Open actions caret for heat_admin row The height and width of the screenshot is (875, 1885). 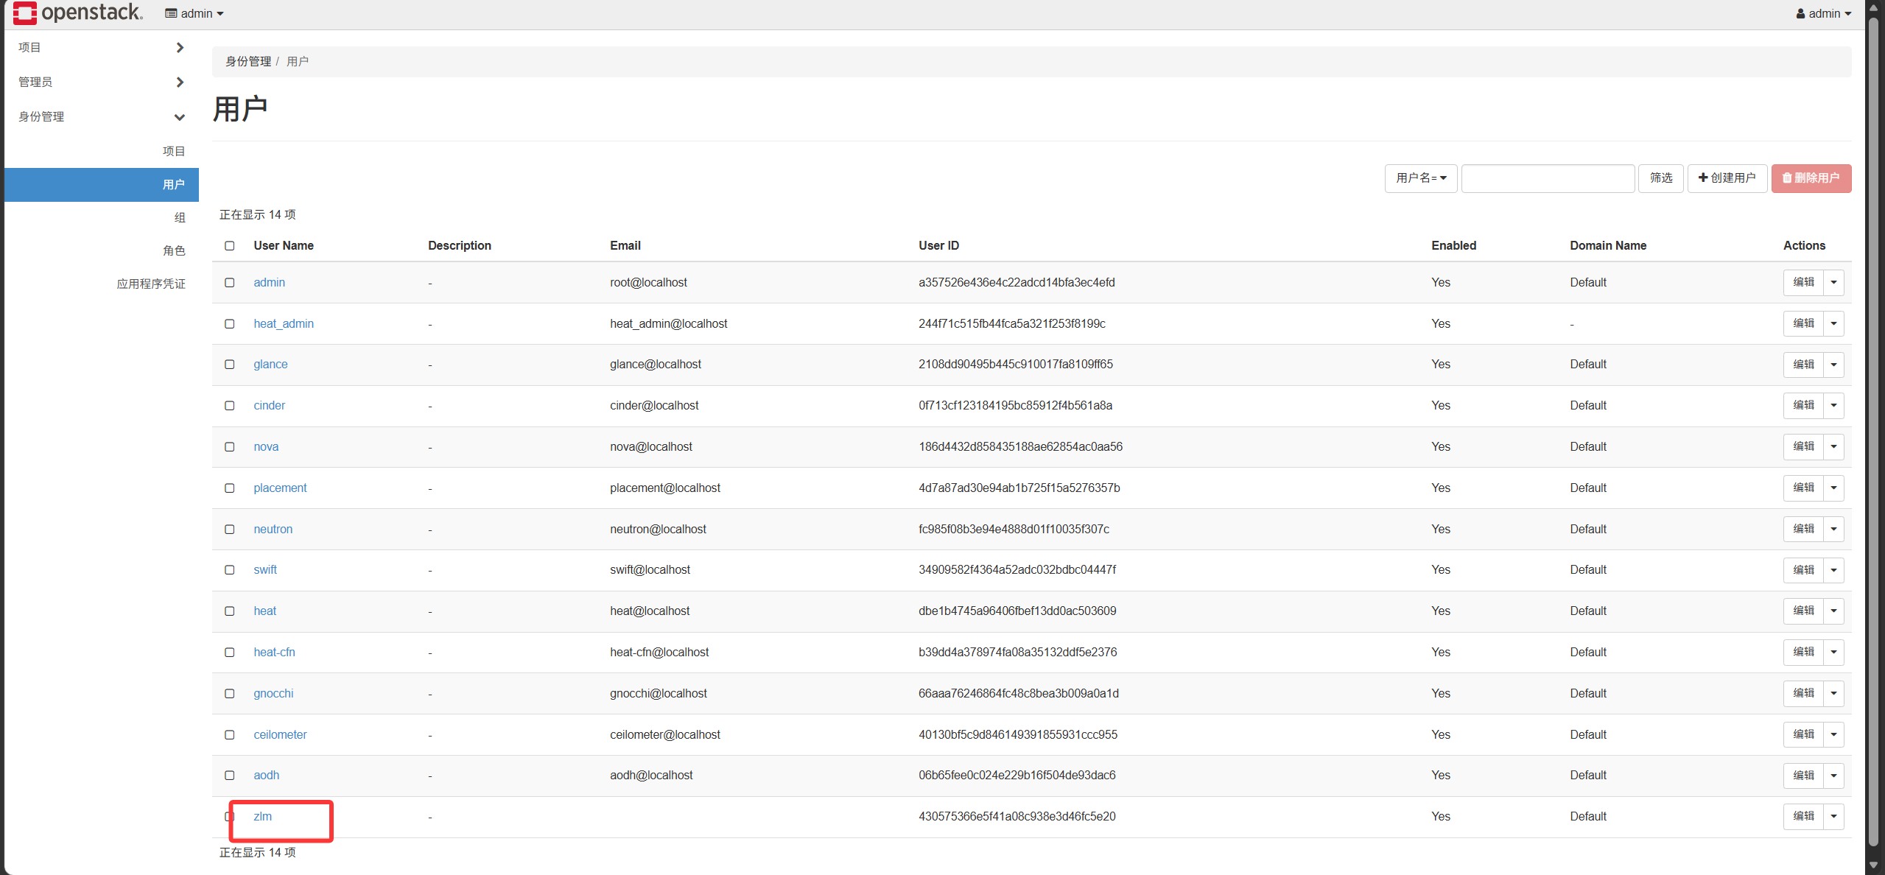[x=1833, y=324]
